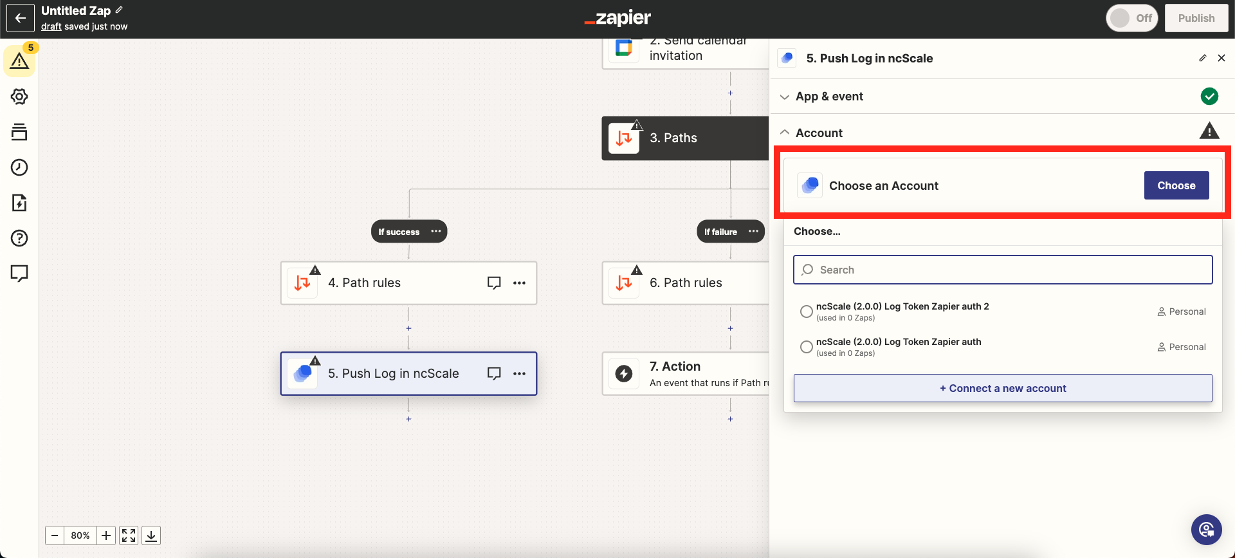Click the If failure path label
This screenshot has width=1235, height=558.
point(720,232)
